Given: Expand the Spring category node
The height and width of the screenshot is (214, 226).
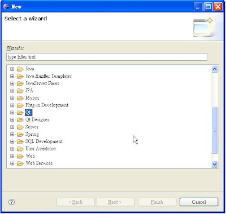Looking at the screenshot, I should [12, 134].
